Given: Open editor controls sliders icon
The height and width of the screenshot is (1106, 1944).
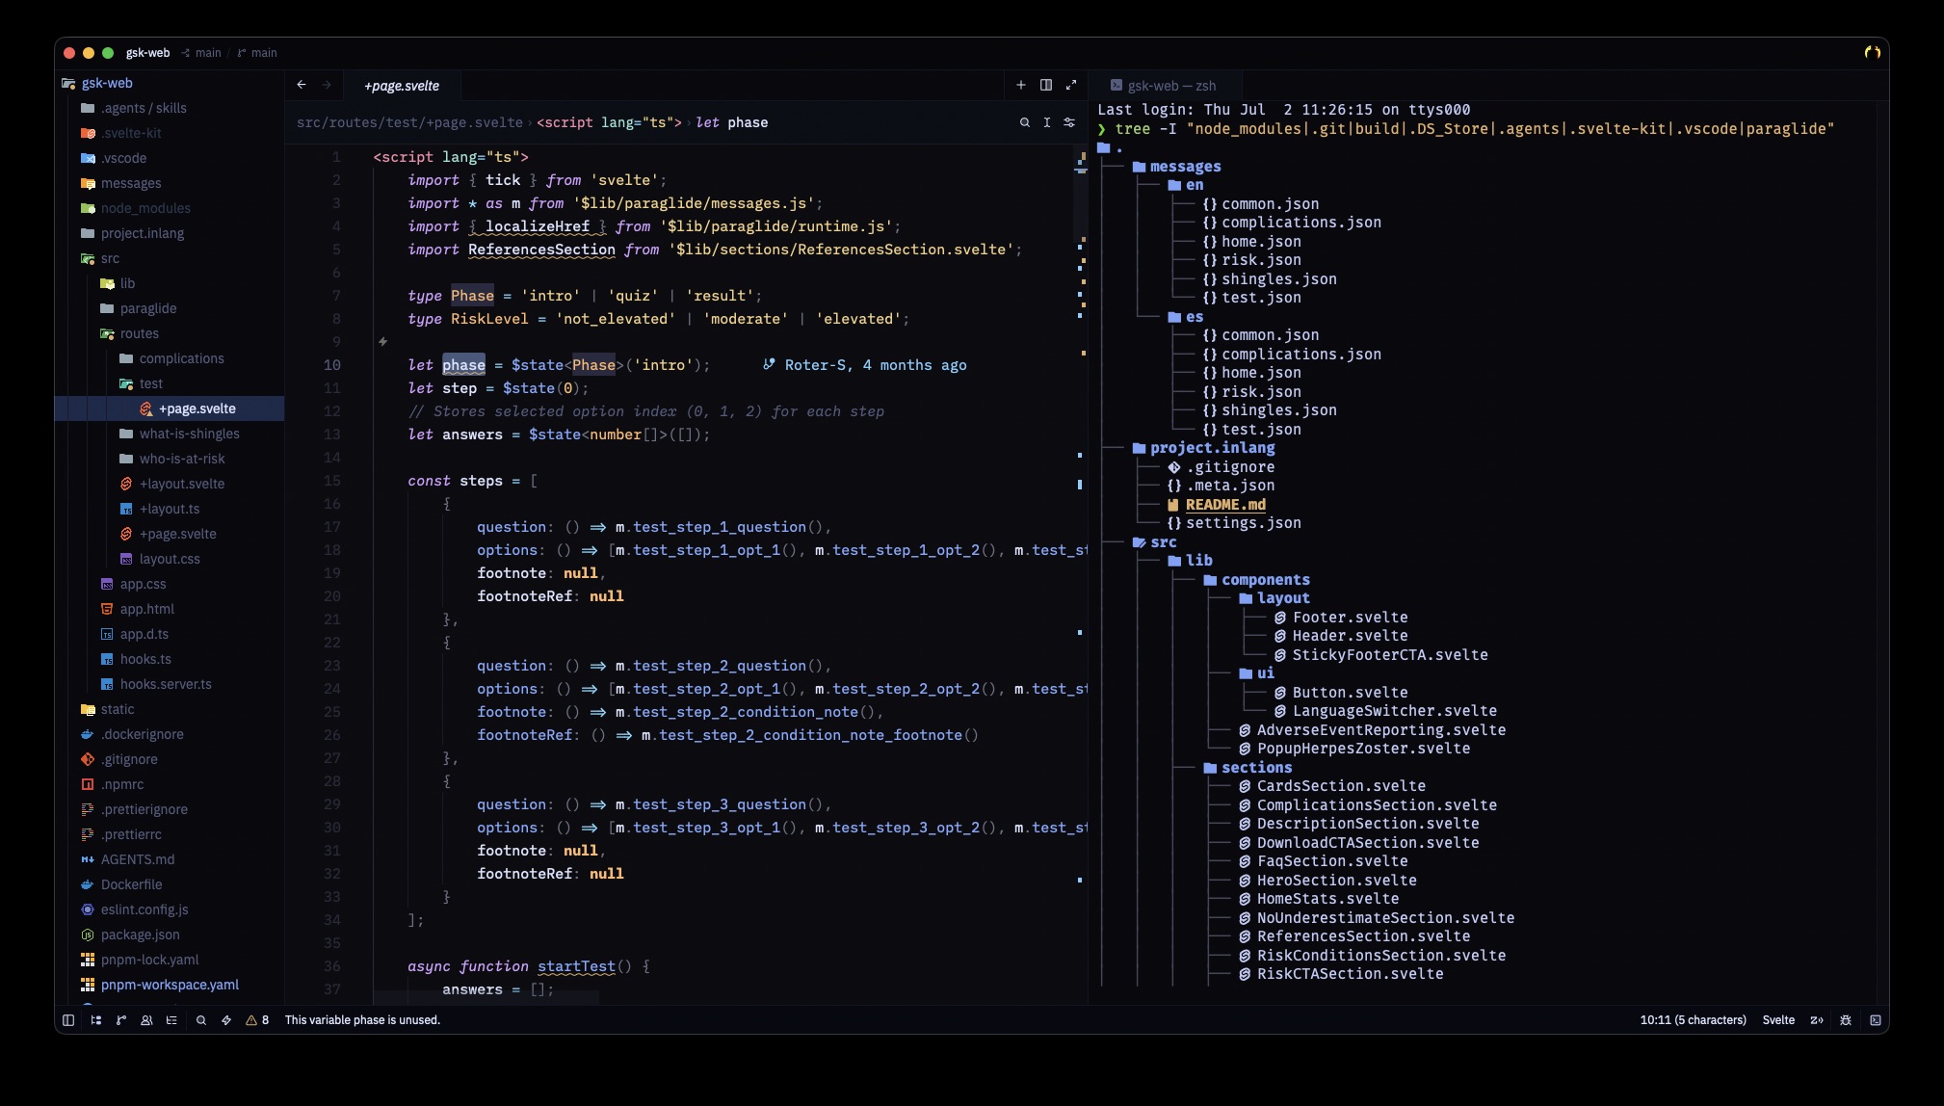Looking at the screenshot, I should coord(1069,122).
